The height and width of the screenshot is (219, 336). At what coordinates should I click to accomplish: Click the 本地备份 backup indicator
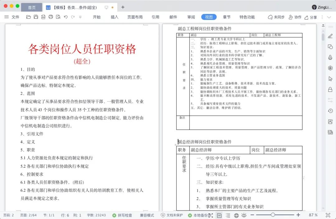pyautogui.click(x=198, y=215)
